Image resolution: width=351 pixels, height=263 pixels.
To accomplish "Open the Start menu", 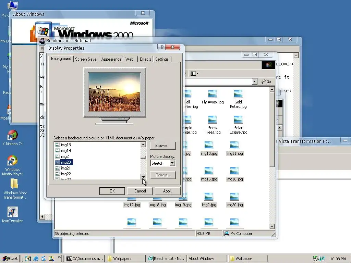I will 10,259.
